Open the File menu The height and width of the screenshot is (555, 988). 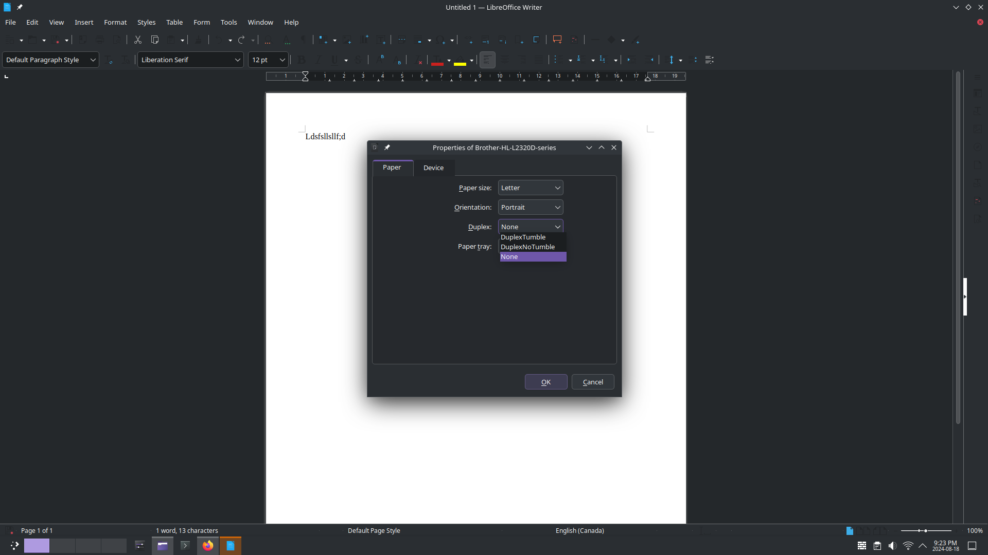tap(10, 22)
